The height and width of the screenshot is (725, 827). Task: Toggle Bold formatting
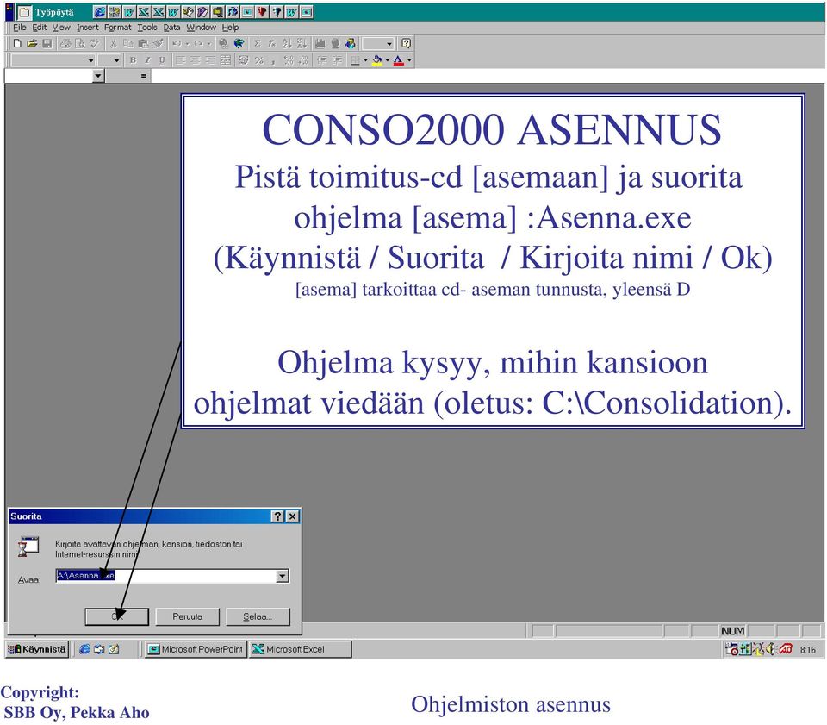coord(133,60)
